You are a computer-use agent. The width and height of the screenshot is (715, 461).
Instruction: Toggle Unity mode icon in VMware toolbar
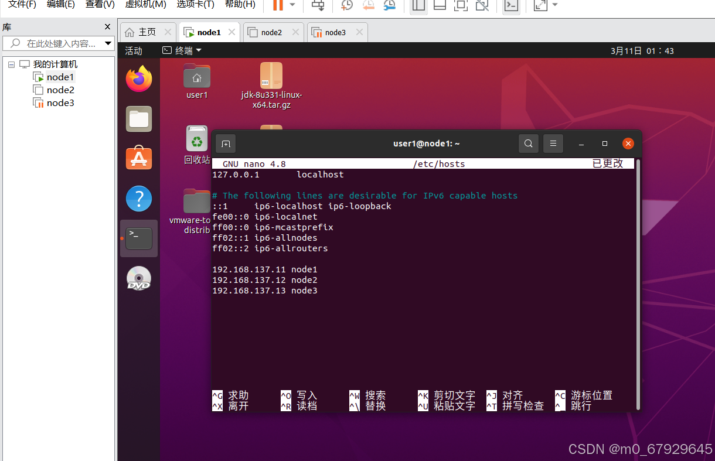point(482,5)
